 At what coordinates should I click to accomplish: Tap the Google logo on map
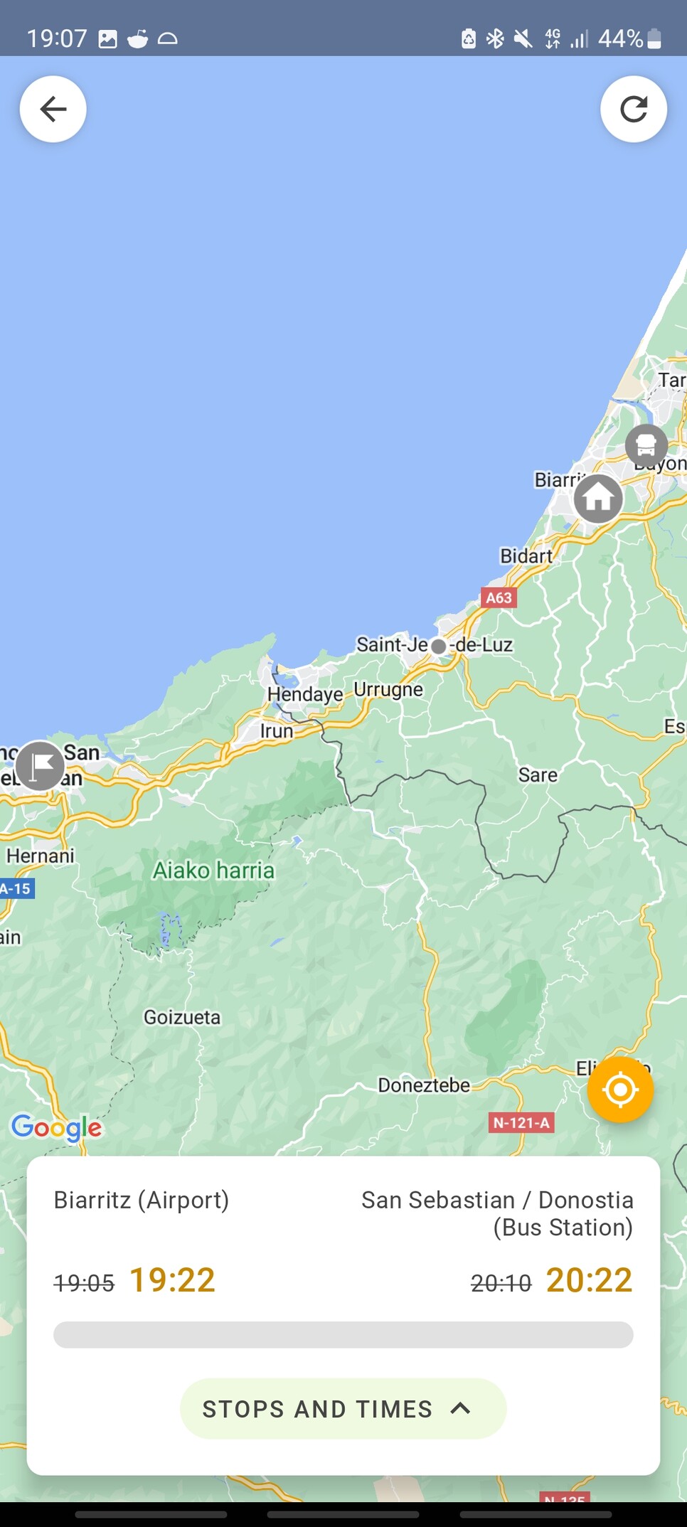coord(57,1127)
